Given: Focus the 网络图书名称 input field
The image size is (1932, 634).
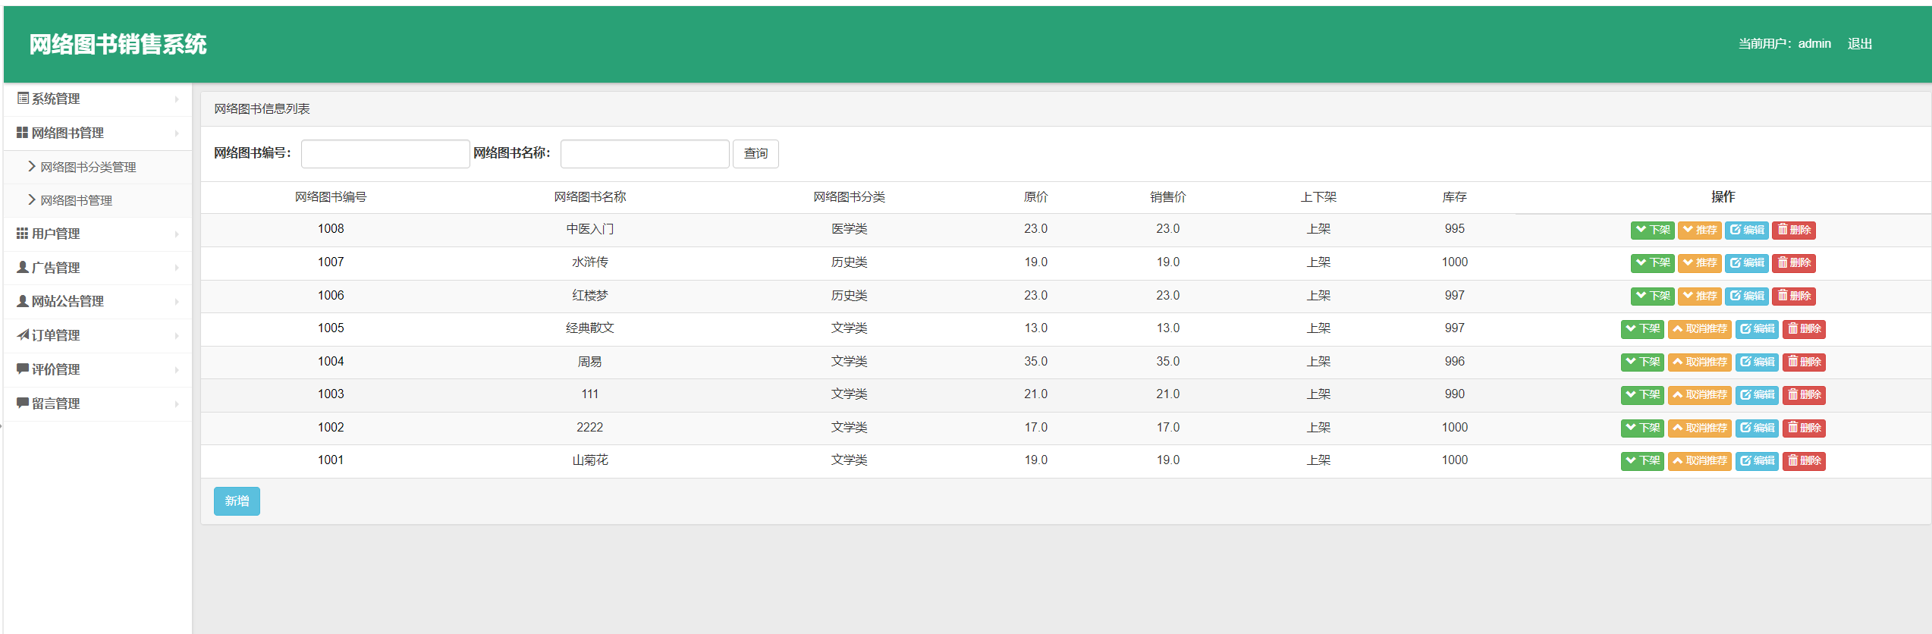Looking at the screenshot, I should coord(645,154).
